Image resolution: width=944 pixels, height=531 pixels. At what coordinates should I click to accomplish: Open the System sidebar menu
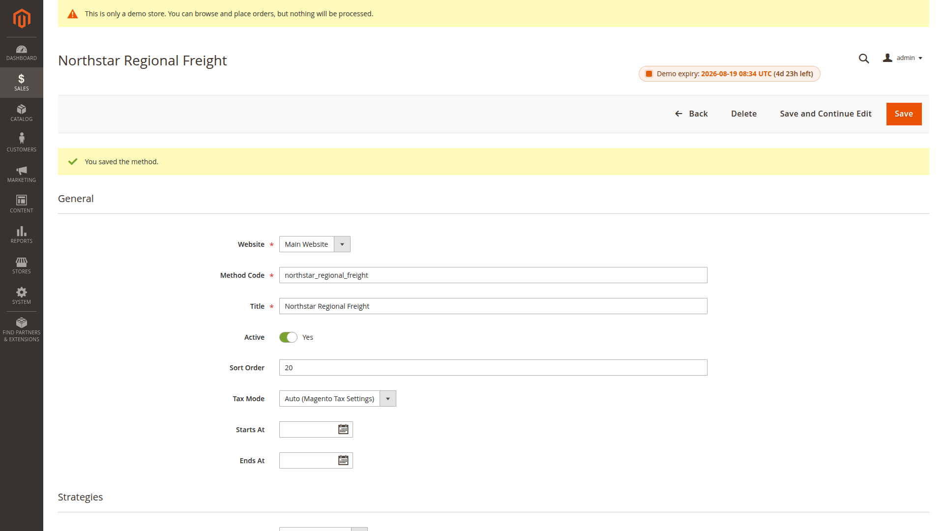22,296
